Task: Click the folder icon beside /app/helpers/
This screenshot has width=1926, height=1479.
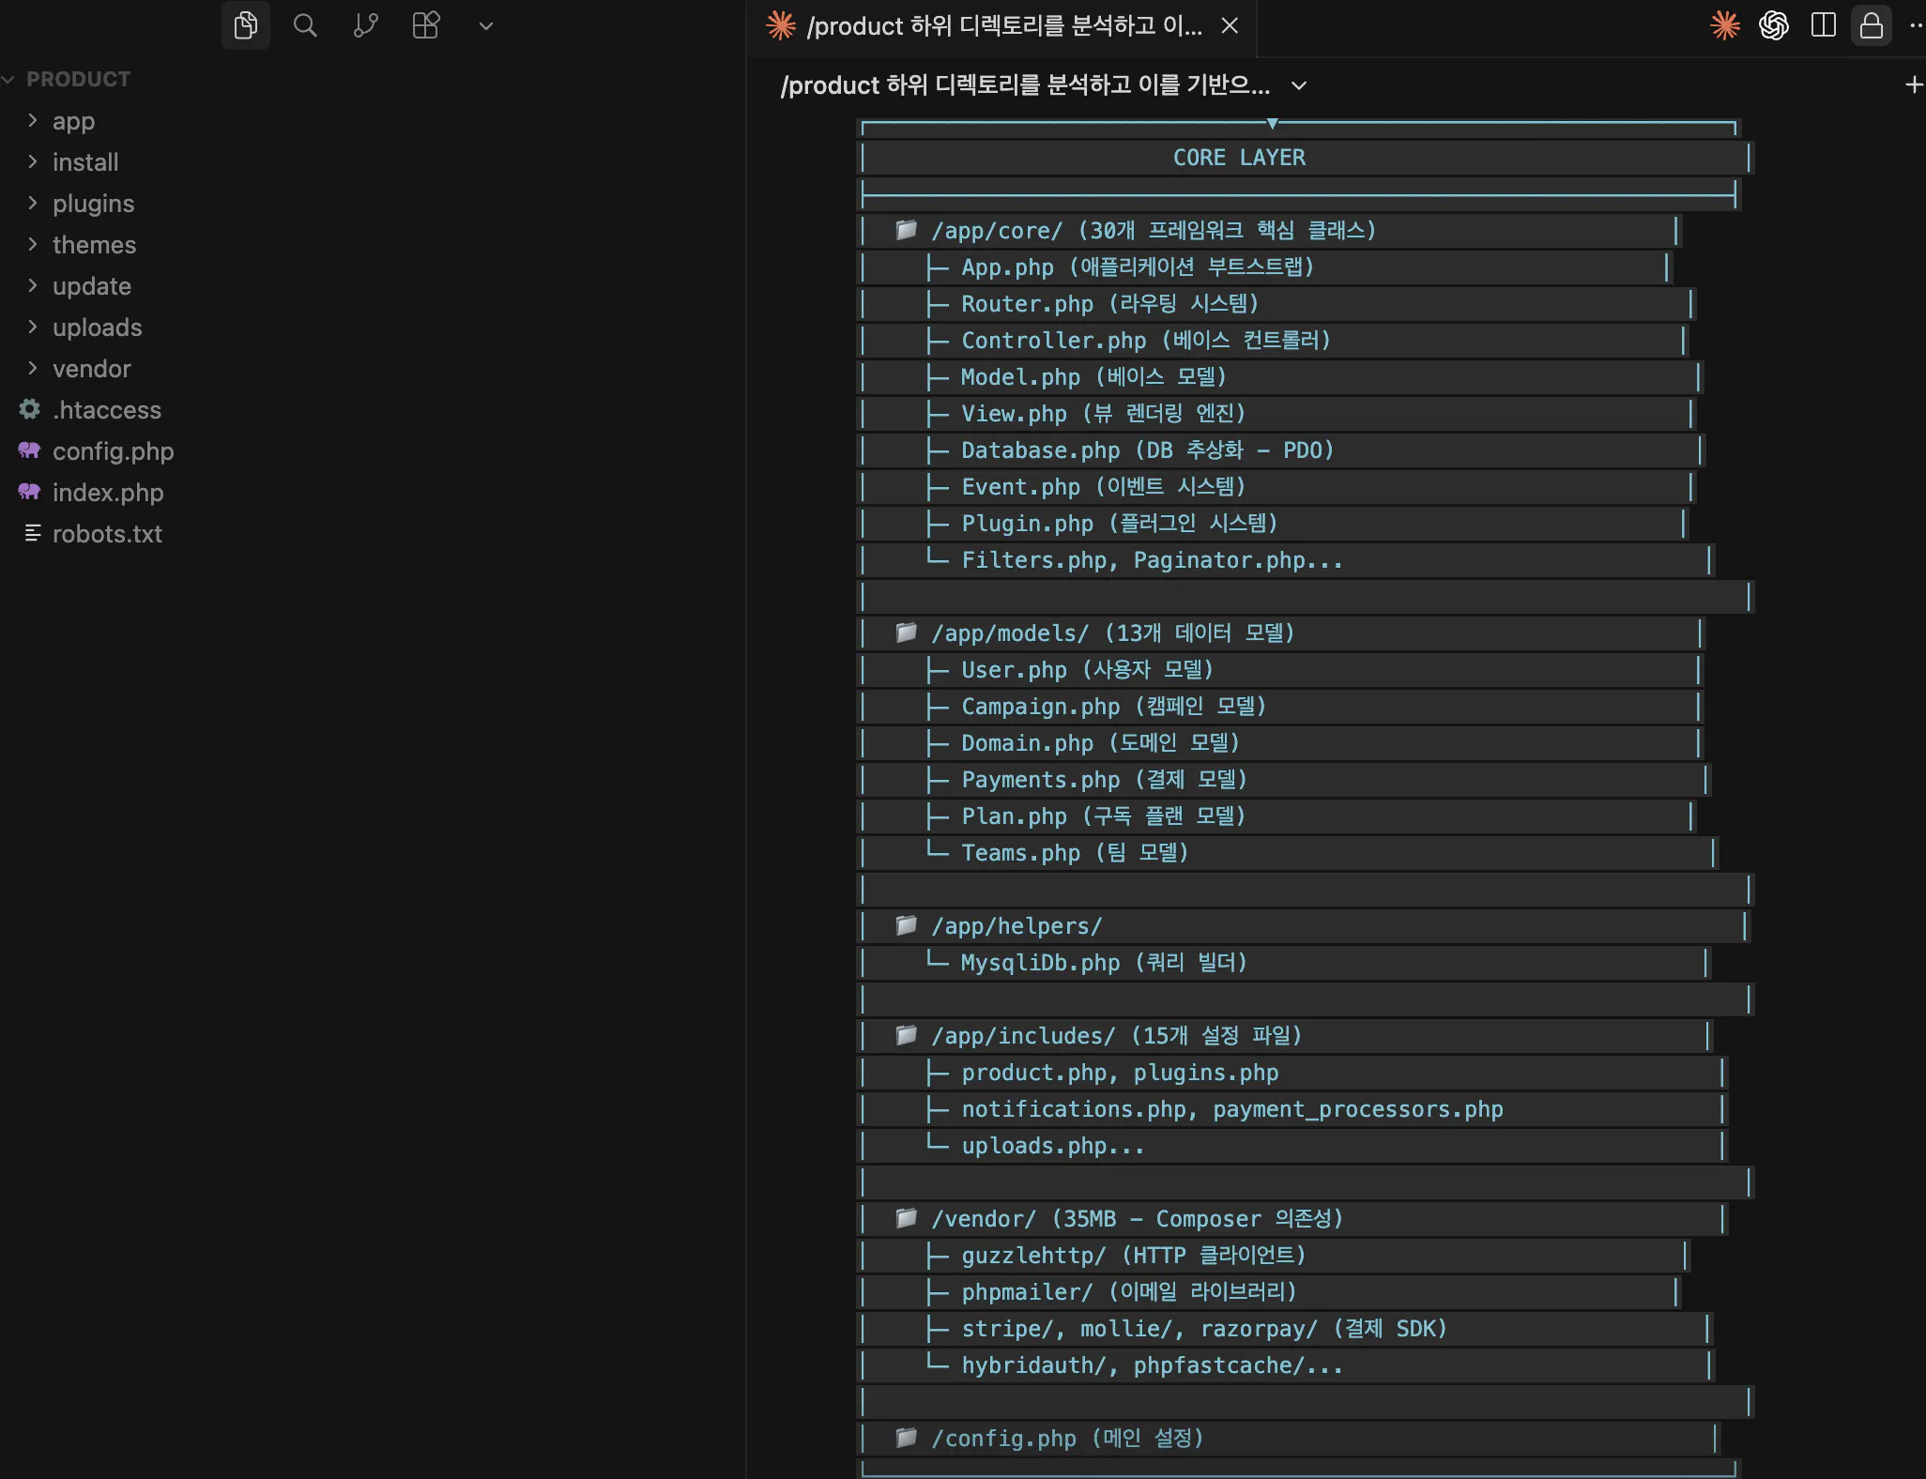Action: (906, 925)
